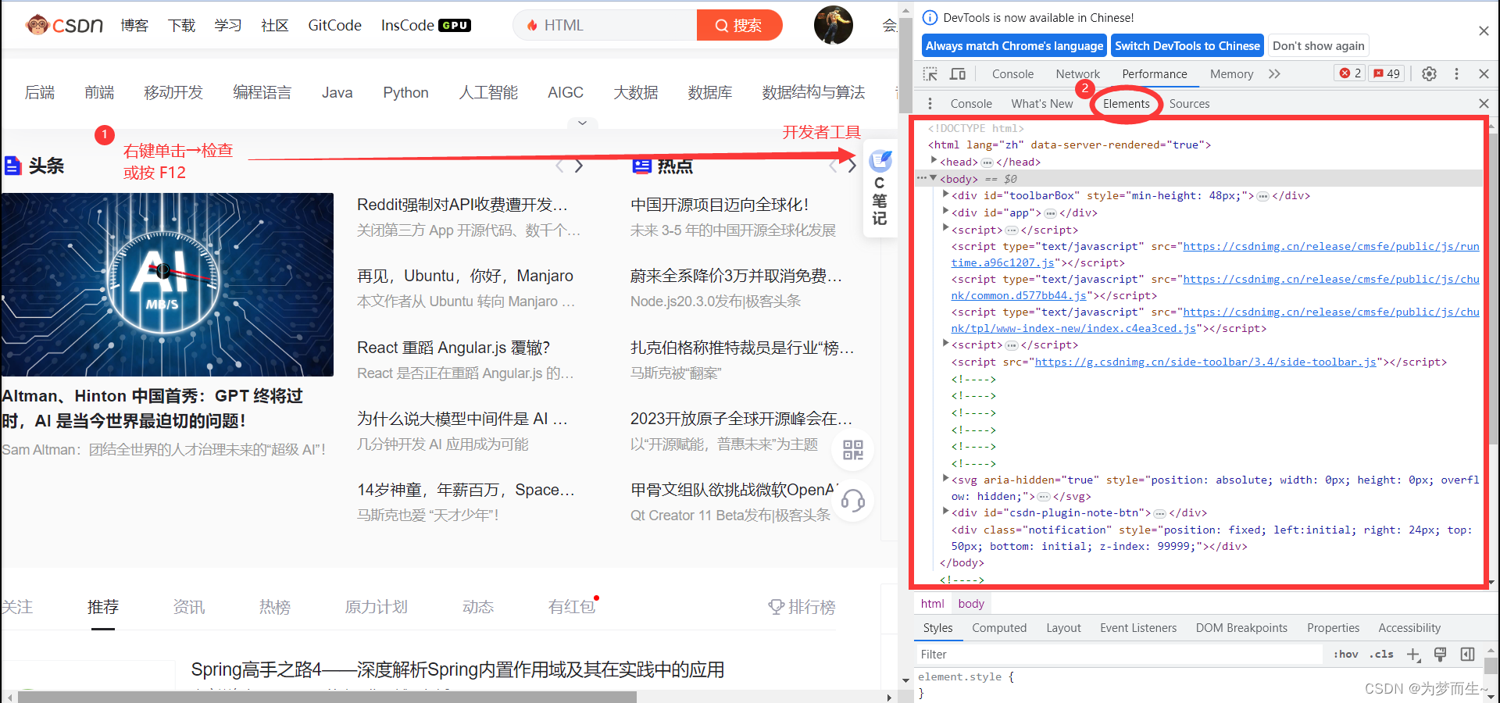The height and width of the screenshot is (703, 1500).
Task: Click the side-toolbar.js script URL
Action: (1205, 362)
